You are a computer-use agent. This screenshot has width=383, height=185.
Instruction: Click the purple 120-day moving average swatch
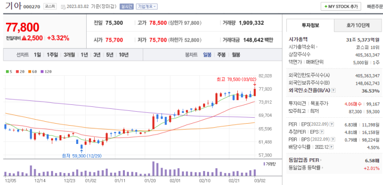(42, 72)
